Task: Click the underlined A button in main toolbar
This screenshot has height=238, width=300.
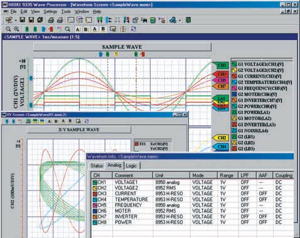Action: 95,29
